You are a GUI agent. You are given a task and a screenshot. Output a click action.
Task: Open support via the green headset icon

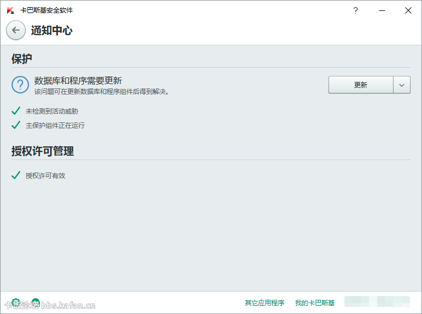click(x=36, y=303)
